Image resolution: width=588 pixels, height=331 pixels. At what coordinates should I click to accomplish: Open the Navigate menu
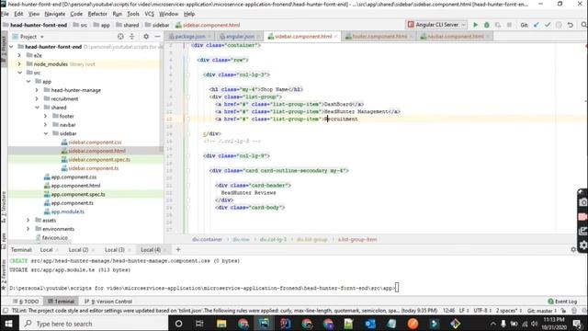tap(55, 14)
